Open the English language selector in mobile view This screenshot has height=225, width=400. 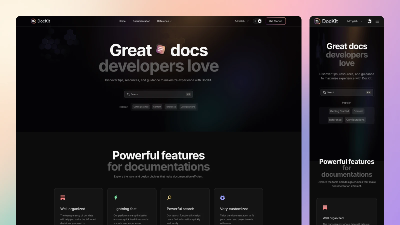point(354,21)
